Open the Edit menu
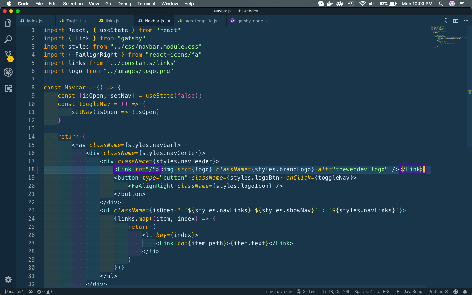This screenshot has width=472, height=295. click(53, 4)
